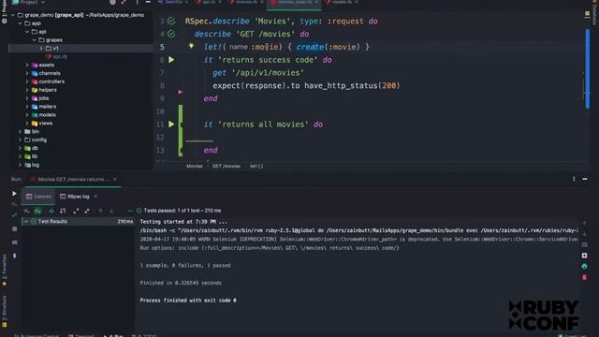Click the Print icon beside the console

[584, 266]
